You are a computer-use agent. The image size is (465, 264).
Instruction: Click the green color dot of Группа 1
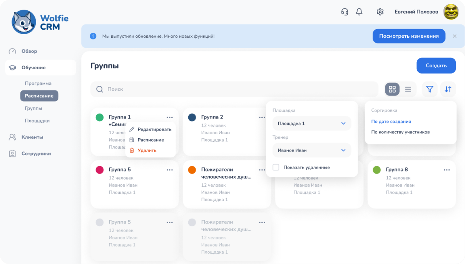click(100, 117)
